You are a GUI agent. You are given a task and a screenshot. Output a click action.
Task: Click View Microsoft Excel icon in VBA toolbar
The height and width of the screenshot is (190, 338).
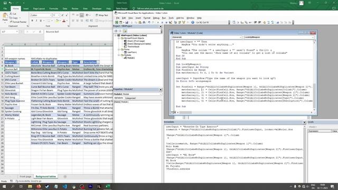coord(117,22)
